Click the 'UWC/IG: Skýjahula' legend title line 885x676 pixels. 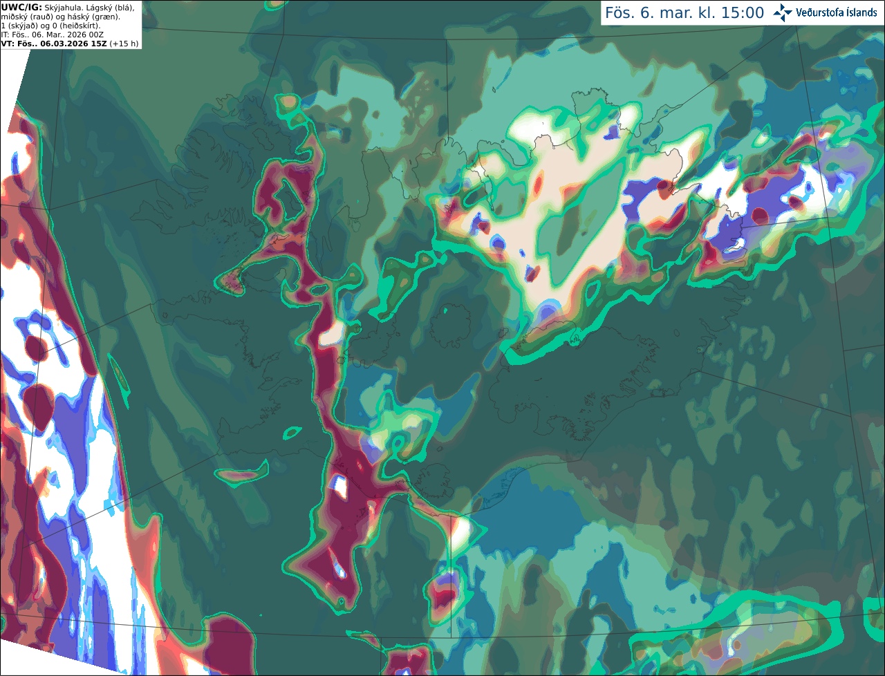[68, 8]
